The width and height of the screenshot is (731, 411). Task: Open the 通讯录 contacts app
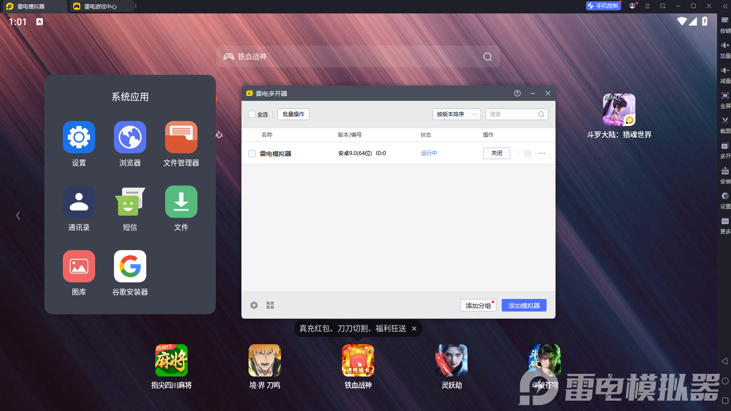click(x=79, y=202)
